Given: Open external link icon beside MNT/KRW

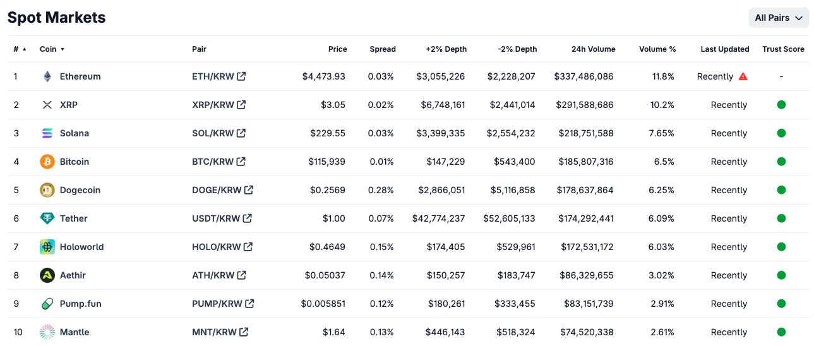Looking at the screenshot, I should (244, 332).
